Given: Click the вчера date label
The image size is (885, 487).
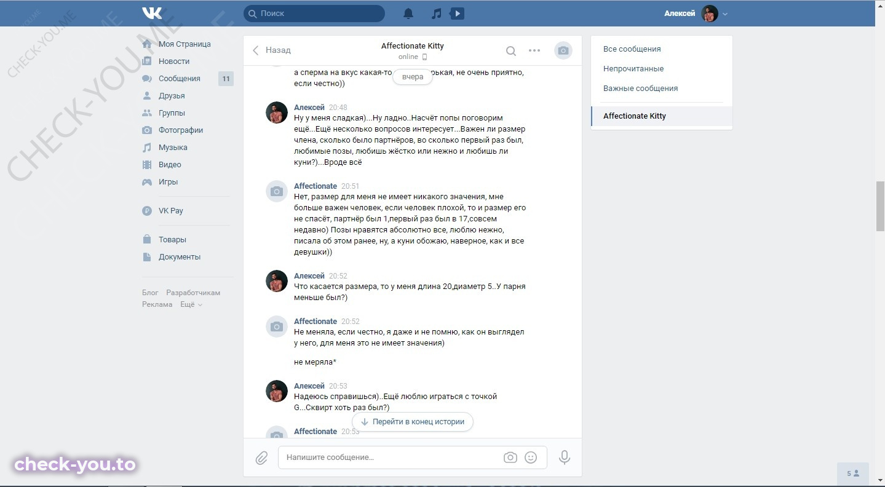Looking at the screenshot, I should pyautogui.click(x=413, y=77).
